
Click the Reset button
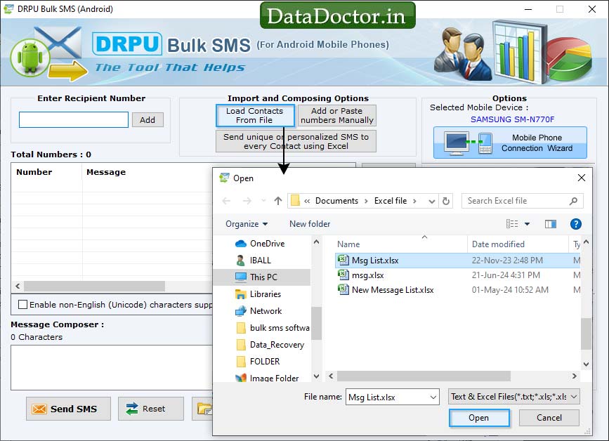[151, 409]
